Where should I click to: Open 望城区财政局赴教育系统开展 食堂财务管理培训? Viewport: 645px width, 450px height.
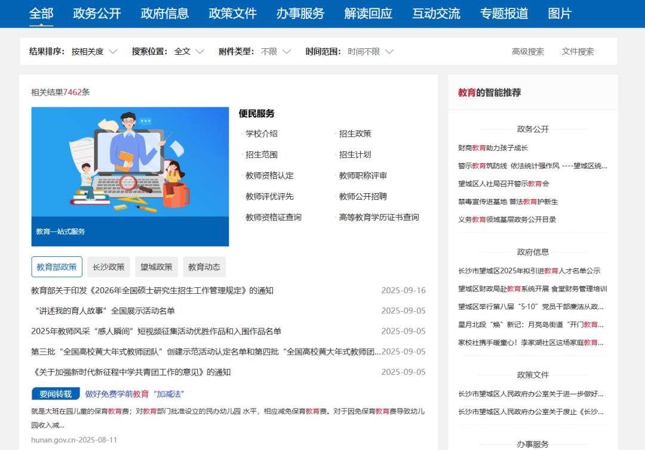(533, 288)
